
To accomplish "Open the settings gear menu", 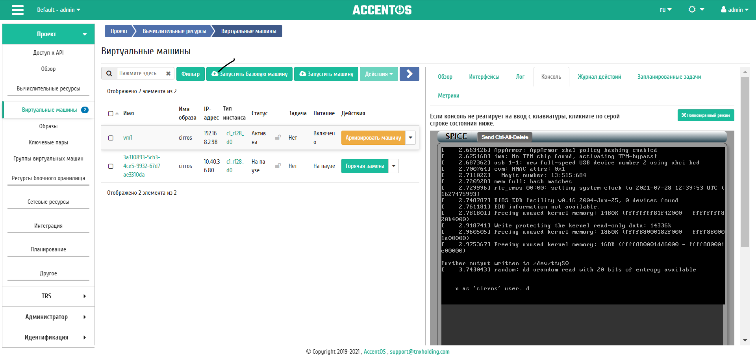I will [x=696, y=9].
